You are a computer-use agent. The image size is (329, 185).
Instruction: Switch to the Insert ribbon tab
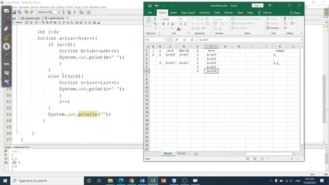click(x=173, y=13)
